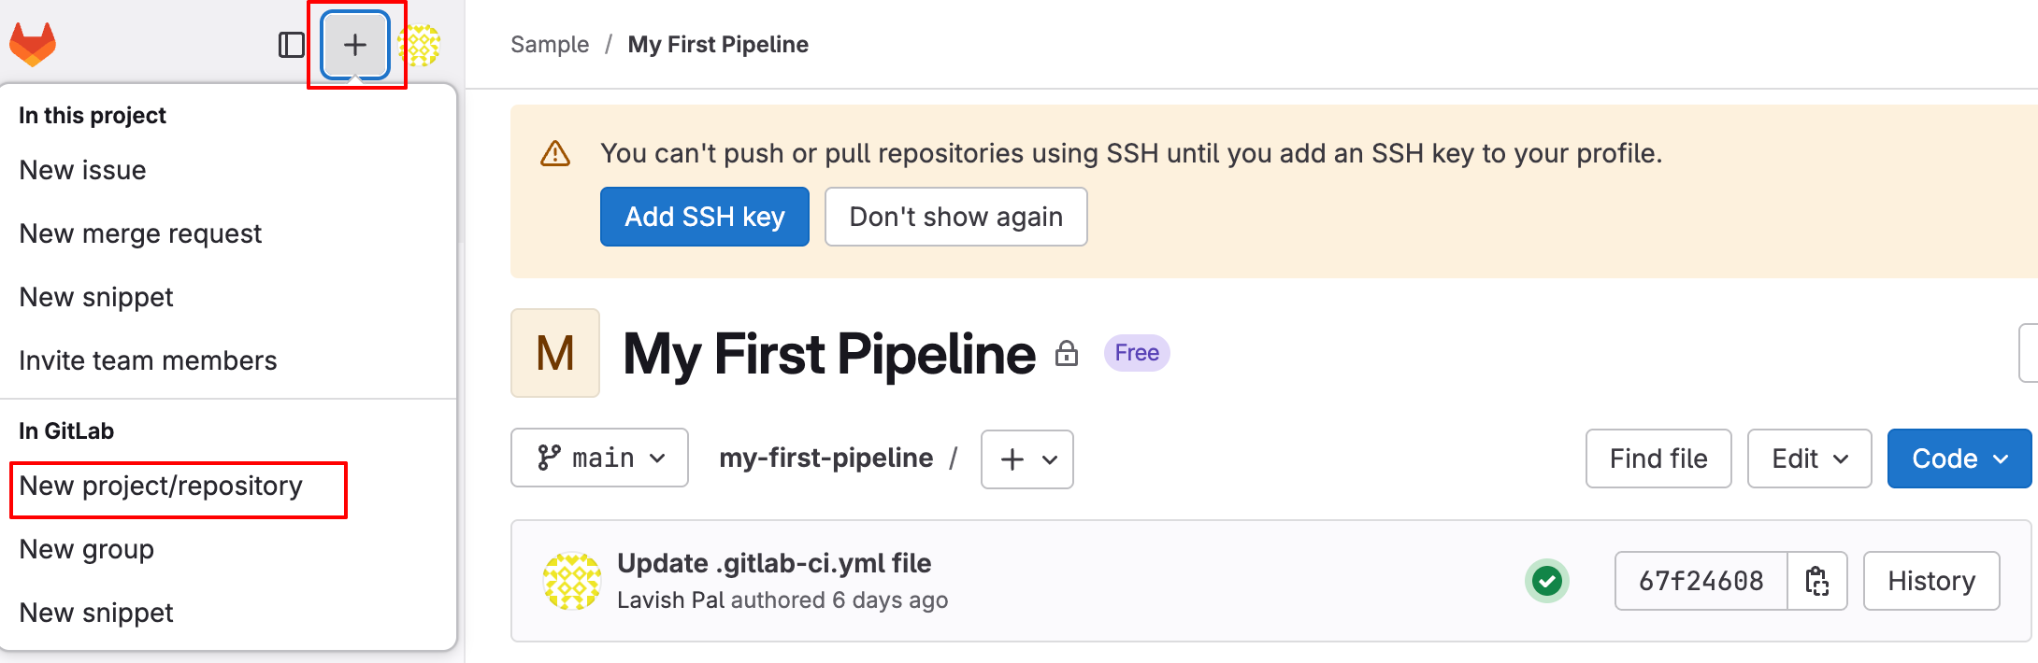Click the warning triangle in the SSH banner
The width and height of the screenshot is (2038, 663).
(553, 153)
